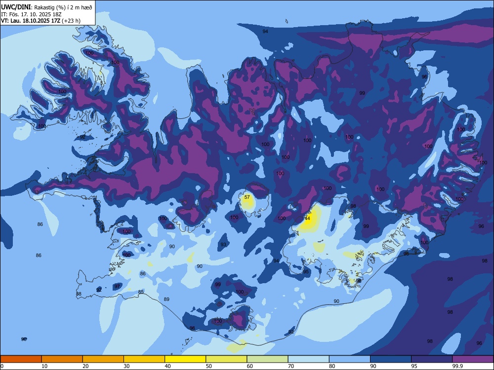Viewport: 494px width, 370px height.
Task: Click the orange 10–20 legend swatch
Action: click(x=62, y=359)
